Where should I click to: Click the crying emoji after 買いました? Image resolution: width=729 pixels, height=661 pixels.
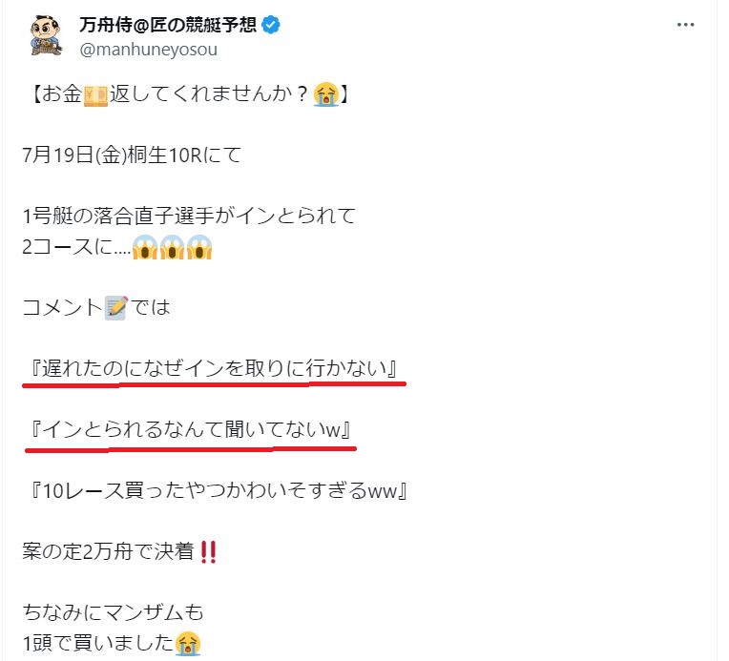point(188,644)
